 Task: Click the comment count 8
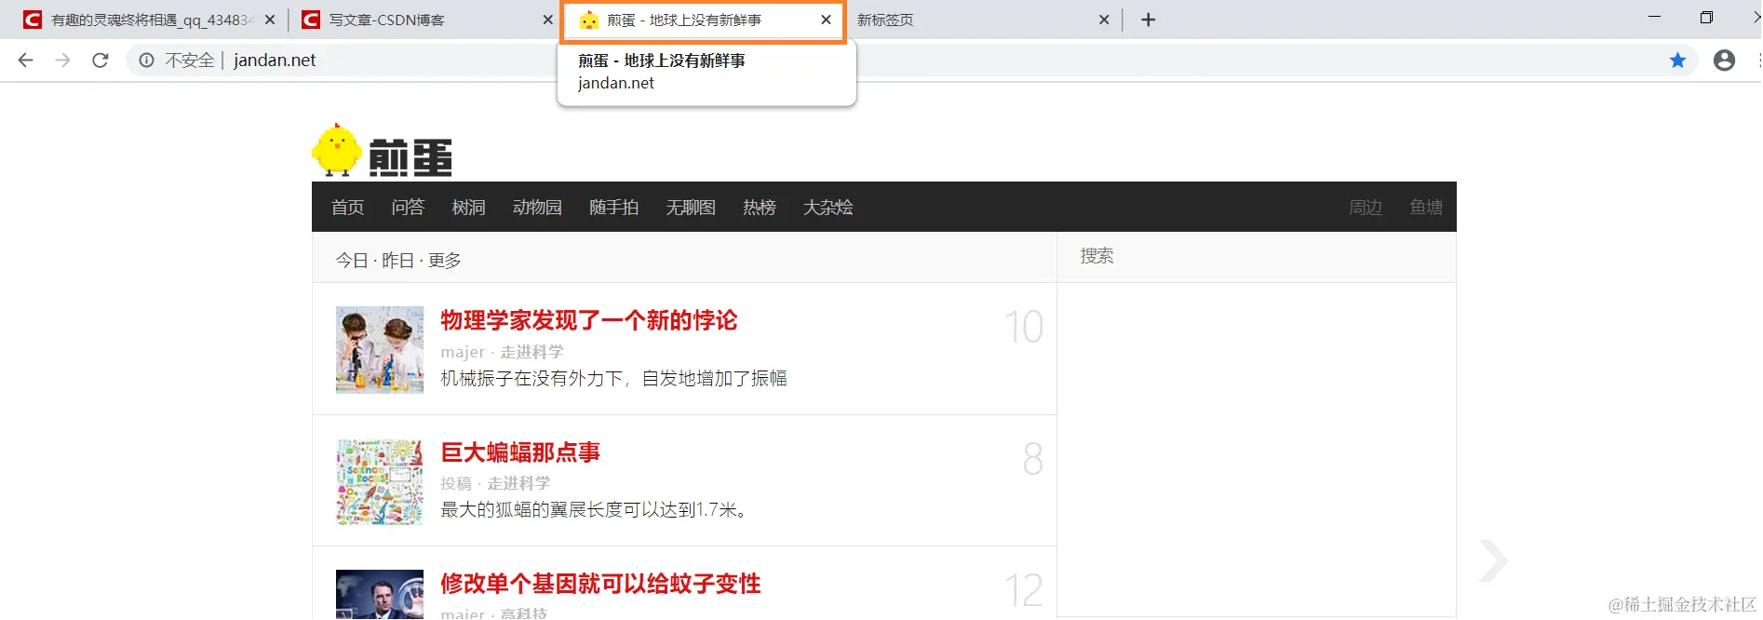(1032, 459)
